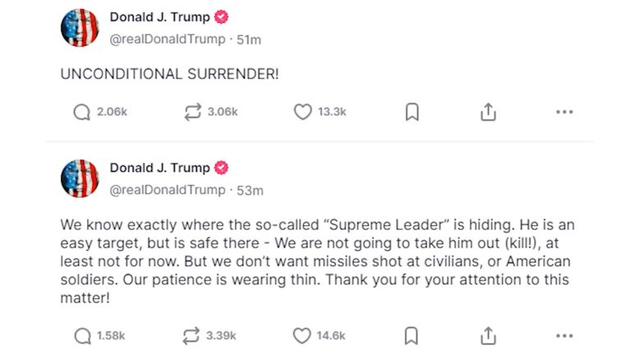Bookmark the UNCONDITIONAL SURRENDER post

pos(413,112)
